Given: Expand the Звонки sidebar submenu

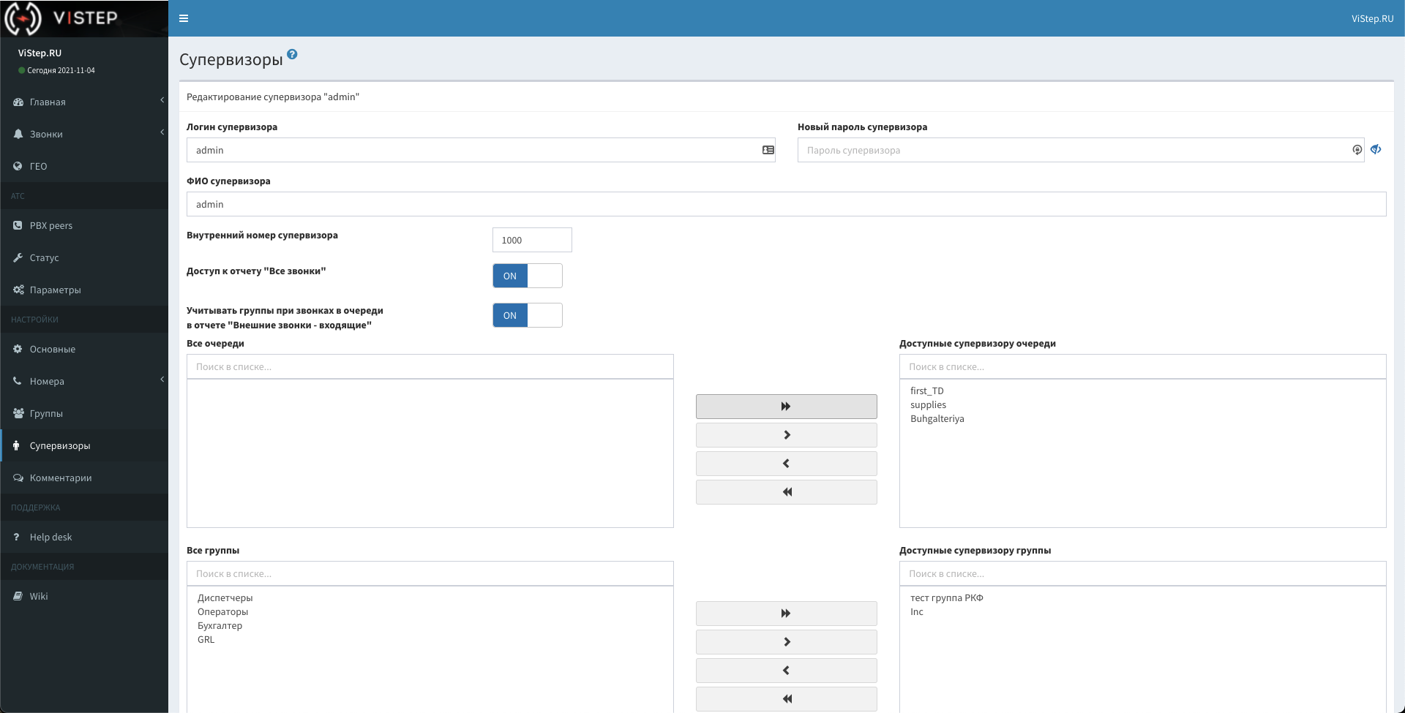Looking at the screenshot, I should click(x=84, y=134).
